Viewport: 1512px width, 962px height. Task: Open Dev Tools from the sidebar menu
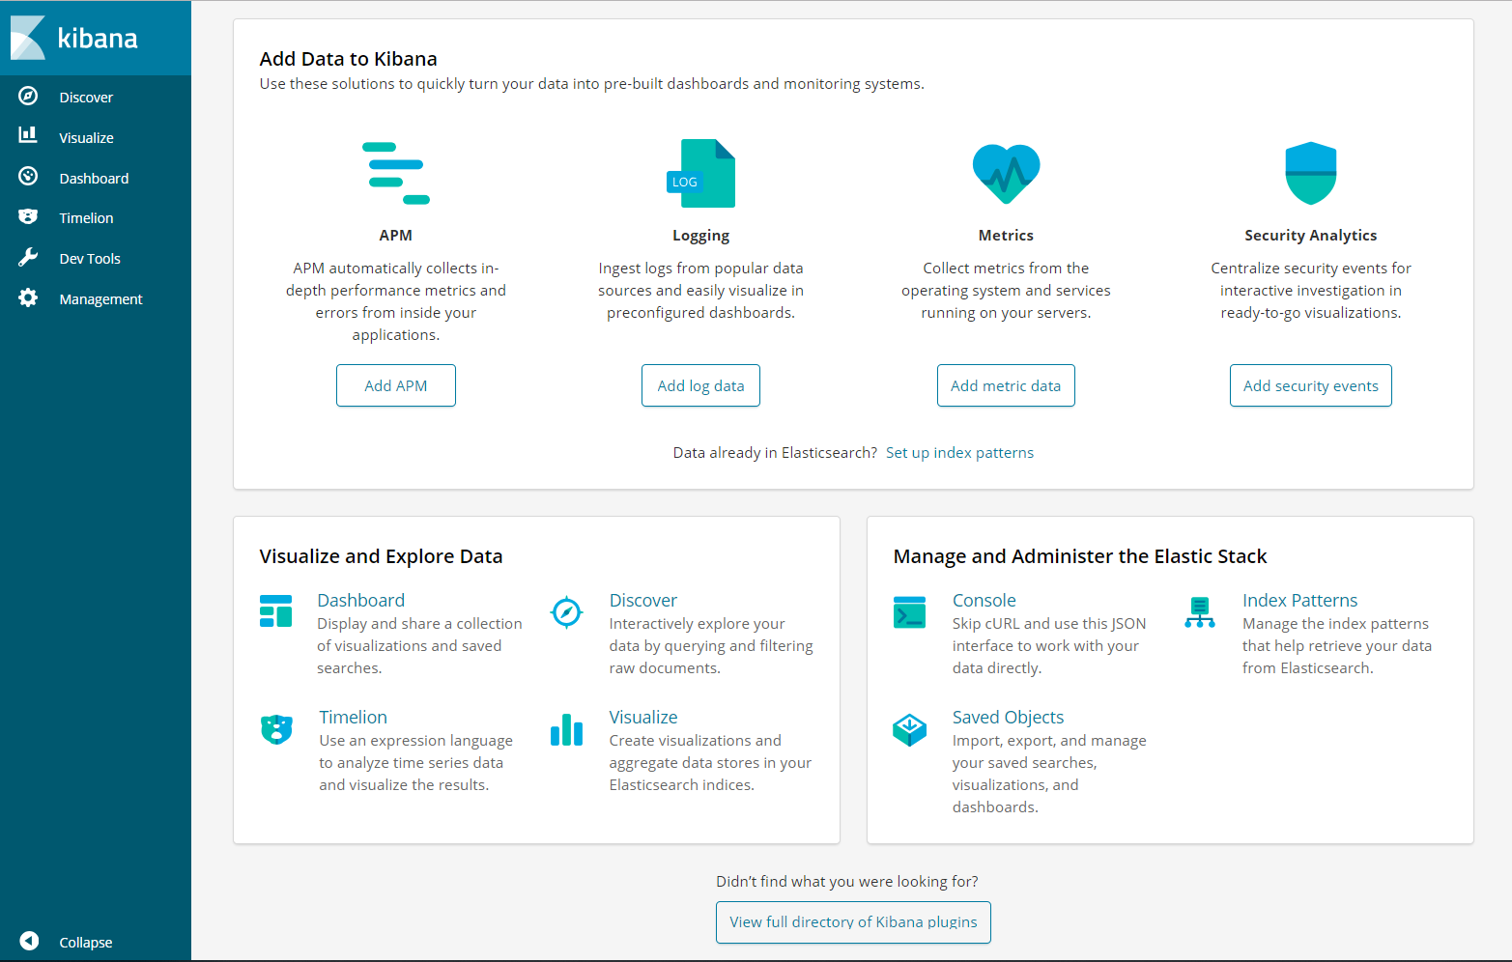point(90,259)
